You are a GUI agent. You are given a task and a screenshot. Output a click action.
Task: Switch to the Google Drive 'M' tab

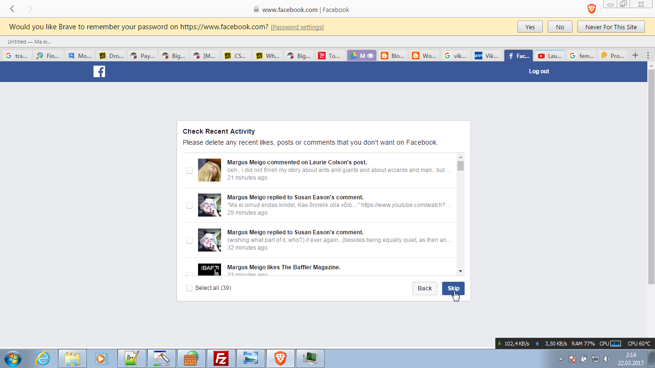coord(362,56)
